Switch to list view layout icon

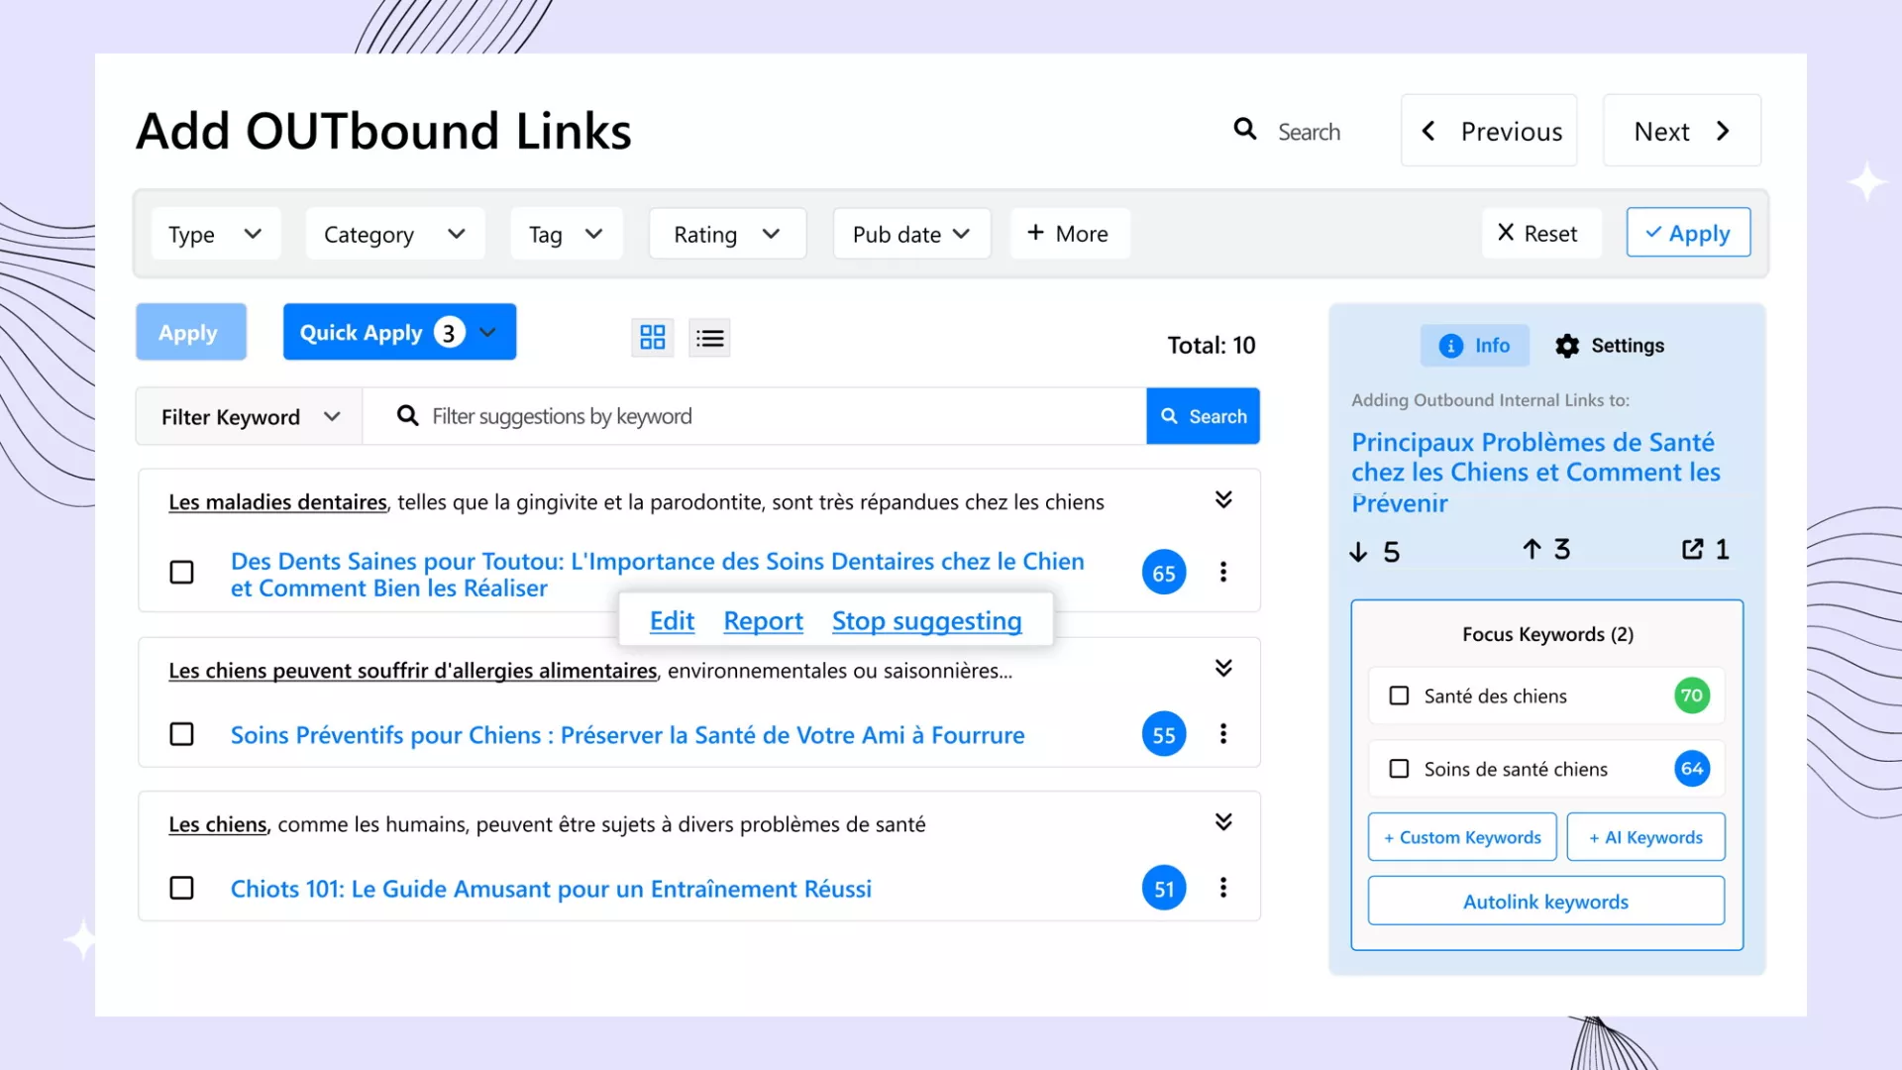coord(709,338)
